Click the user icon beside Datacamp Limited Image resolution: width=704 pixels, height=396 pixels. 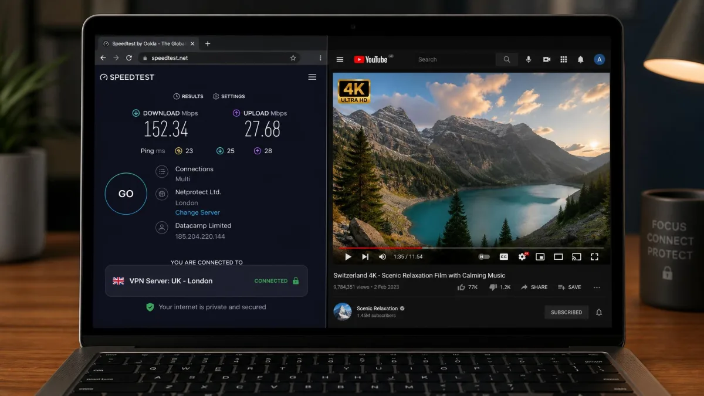click(162, 228)
